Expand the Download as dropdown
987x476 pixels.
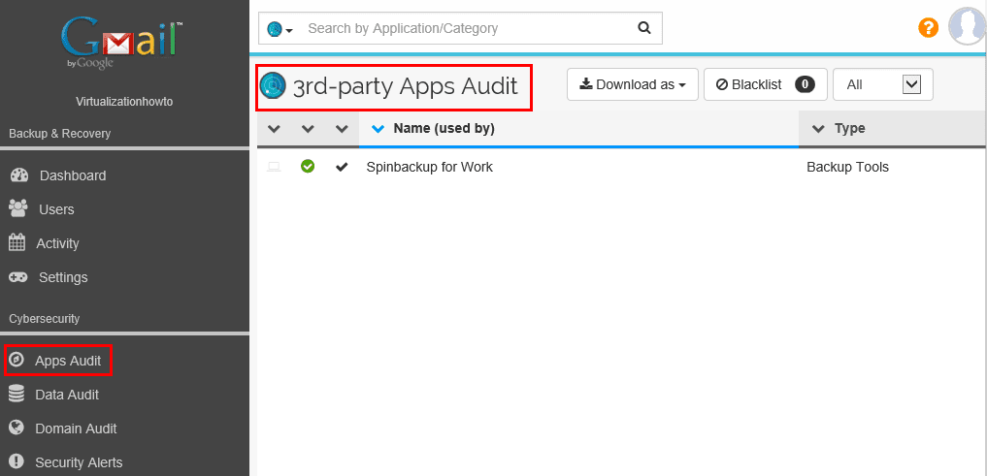point(632,84)
